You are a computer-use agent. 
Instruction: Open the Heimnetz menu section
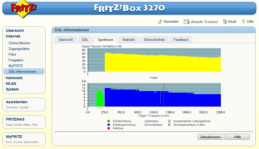coord(14,78)
